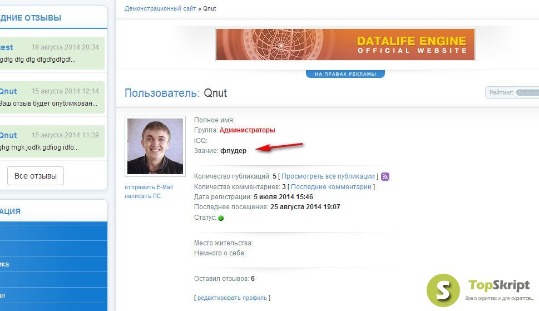Click написать ПС link
The width and height of the screenshot is (539, 311).
(142, 196)
